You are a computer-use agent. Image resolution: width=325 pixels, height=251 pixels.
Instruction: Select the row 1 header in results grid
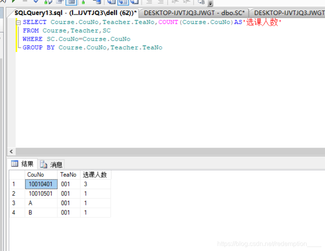pyautogui.click(x=17, y=184)
